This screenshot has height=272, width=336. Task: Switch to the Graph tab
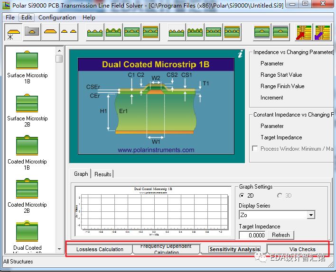(81, 174)
